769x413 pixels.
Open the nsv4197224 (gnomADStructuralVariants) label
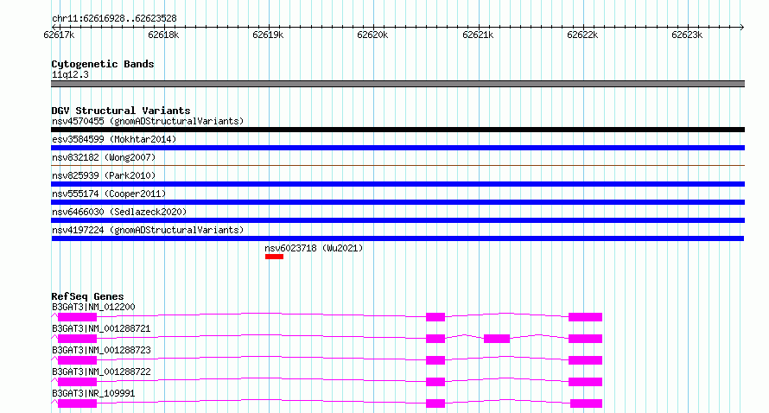point(148,230)
